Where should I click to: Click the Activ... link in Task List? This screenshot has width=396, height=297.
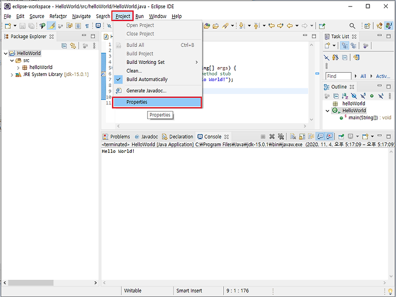coord(383,76)
